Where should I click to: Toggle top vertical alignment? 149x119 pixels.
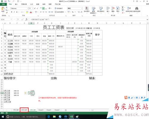coord(41,8)
